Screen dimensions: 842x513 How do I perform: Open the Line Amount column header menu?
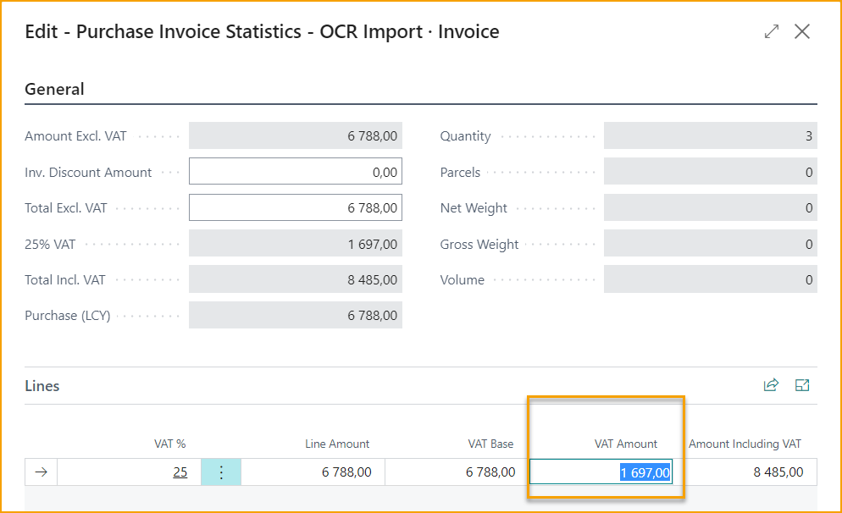point(337,443)
